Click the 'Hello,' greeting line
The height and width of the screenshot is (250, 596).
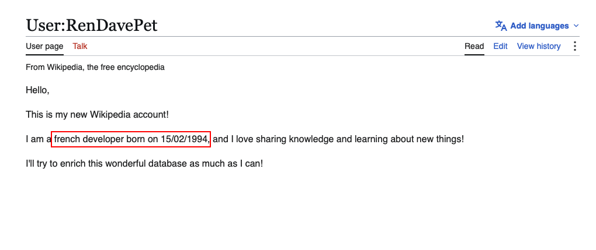point(37,90)
